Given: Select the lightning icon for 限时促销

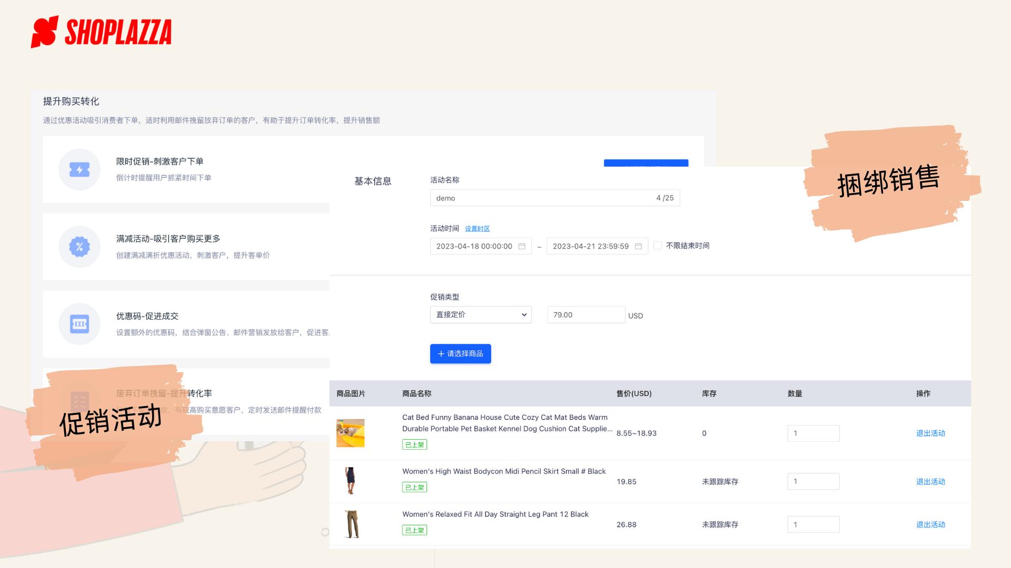Looking at the screenshot, I should (78, 169).
